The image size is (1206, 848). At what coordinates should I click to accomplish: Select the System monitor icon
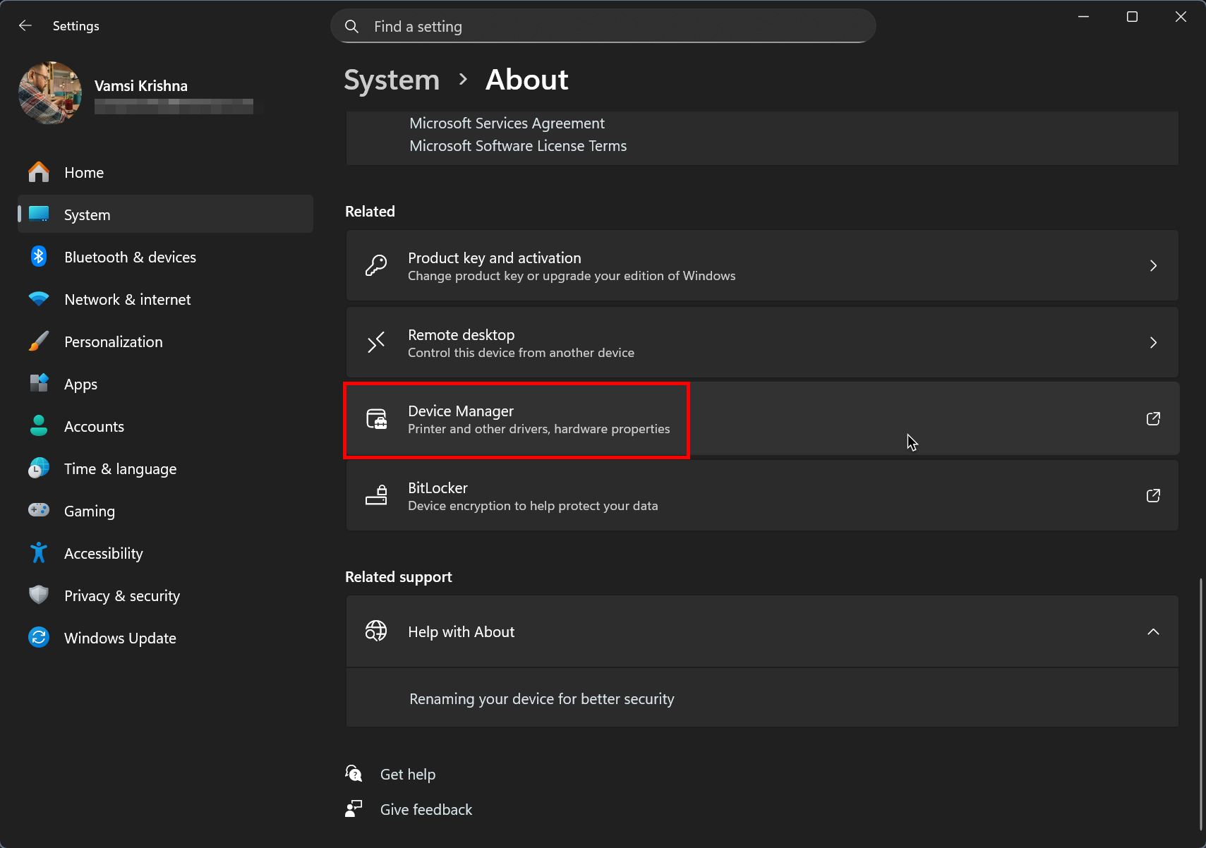pos(39,214)
